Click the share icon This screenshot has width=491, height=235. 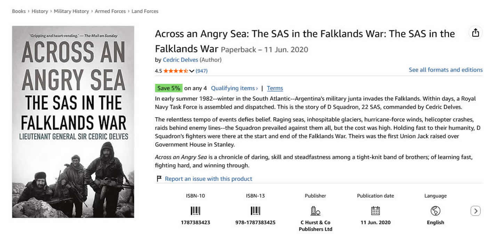(475, 33)
